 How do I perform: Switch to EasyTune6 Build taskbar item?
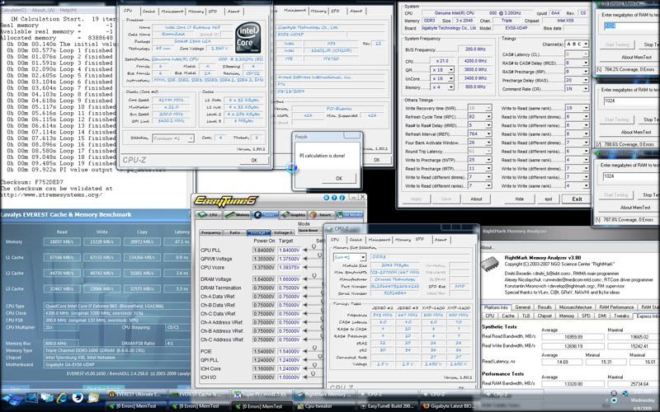(x=387, y=406)
